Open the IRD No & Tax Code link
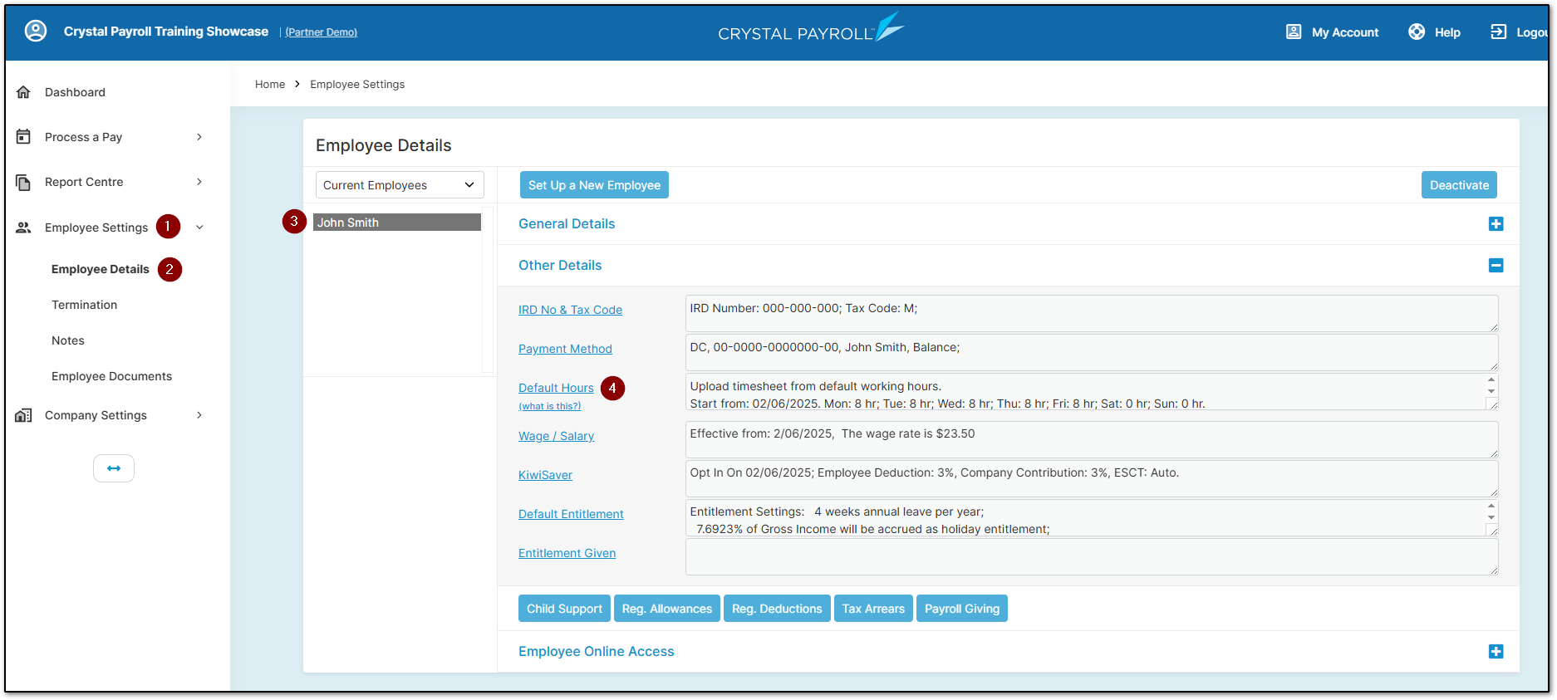This screenshot has width=1557, height=700. pos(570,310)
